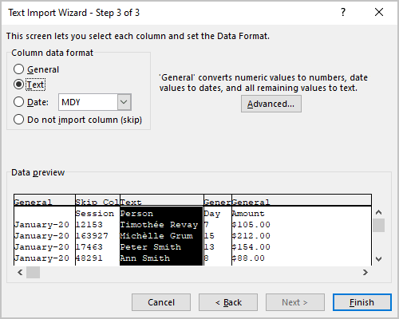399x319 pixels.
Task: Click the preview scroll left arrow
Action: [x=20, y=272]
